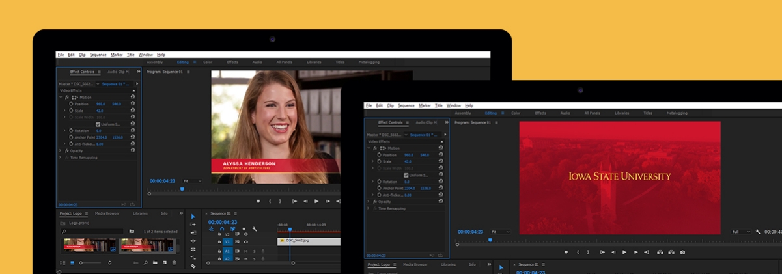Image resolution: width=782 pixels, height=274 pixels.
Task: Expand Time Remapping in right Effect Controls
Action: (x=369, y=208)
